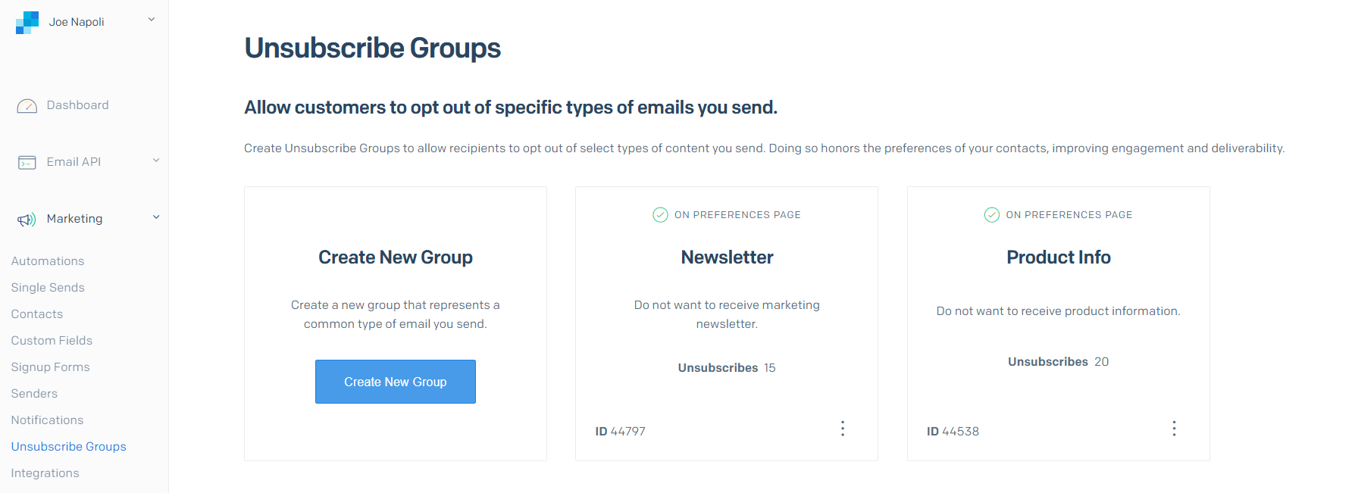
Task: Open the Notifications sidebar item
Action: coord(47,420)
